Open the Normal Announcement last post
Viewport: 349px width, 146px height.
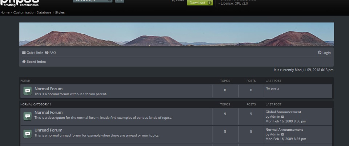click(284, 130)
